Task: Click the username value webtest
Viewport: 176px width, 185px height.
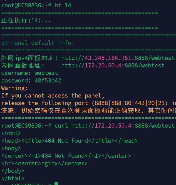Action: (46, 73)
